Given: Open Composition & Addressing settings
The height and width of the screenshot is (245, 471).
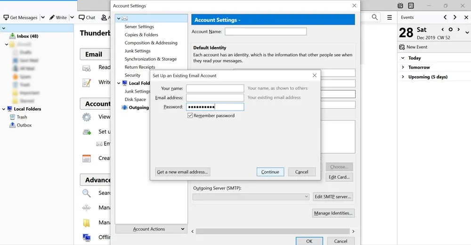Looking at the screenshot, I should 151,43.
